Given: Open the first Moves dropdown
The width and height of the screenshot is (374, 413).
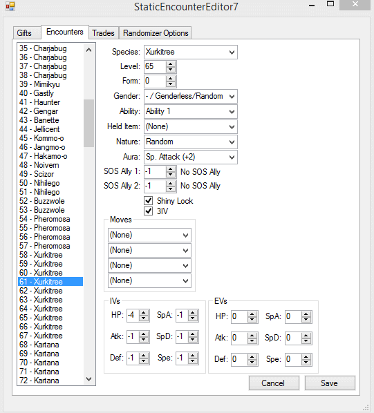Looking at the screenshot, I should point(149,236).
